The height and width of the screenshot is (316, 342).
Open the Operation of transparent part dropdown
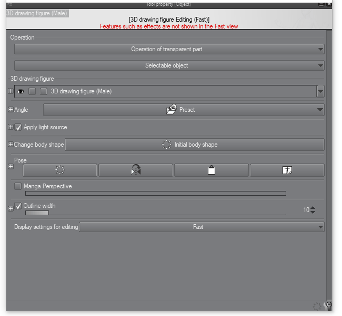[x=169, y=49]
